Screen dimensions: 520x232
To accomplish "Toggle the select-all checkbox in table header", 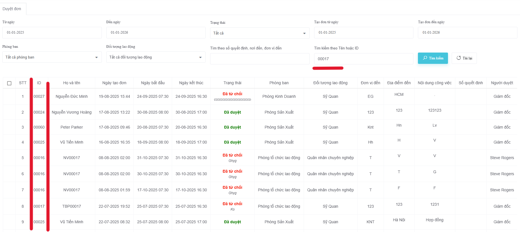I will 9,83.
